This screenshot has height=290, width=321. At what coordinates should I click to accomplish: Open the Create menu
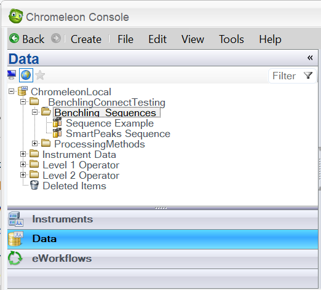tap(86, 39)
